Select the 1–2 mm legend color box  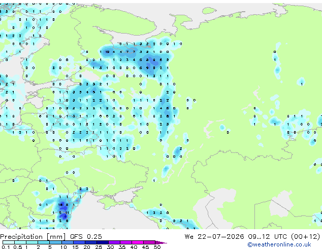[x=32, y=242]
